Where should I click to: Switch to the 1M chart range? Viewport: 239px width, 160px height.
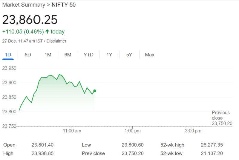(x=48, y=55)
